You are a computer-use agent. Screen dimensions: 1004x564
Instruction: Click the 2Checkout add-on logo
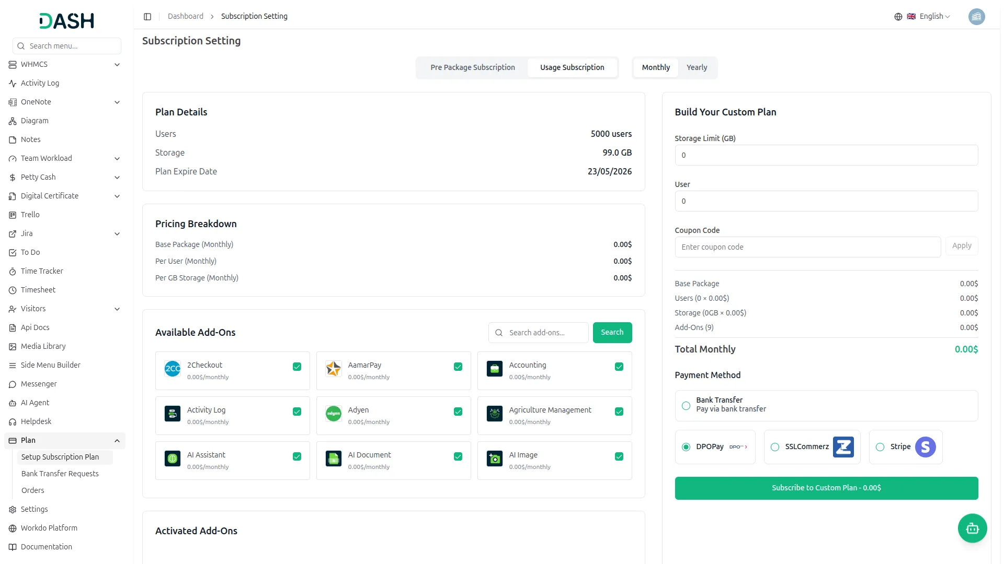coord(173,369)
